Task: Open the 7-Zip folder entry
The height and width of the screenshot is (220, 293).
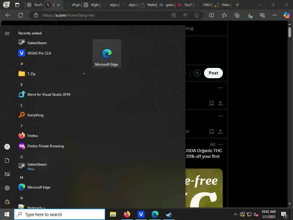Action: point(52,74)
